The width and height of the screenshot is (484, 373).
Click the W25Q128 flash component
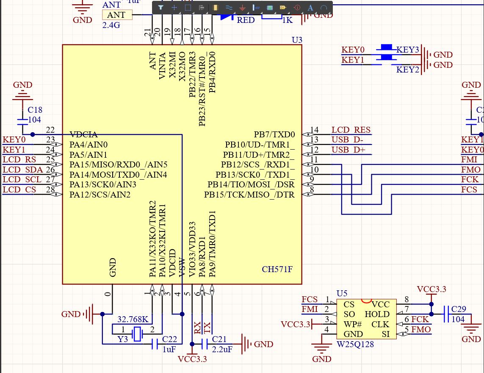[x=366, y=319]
